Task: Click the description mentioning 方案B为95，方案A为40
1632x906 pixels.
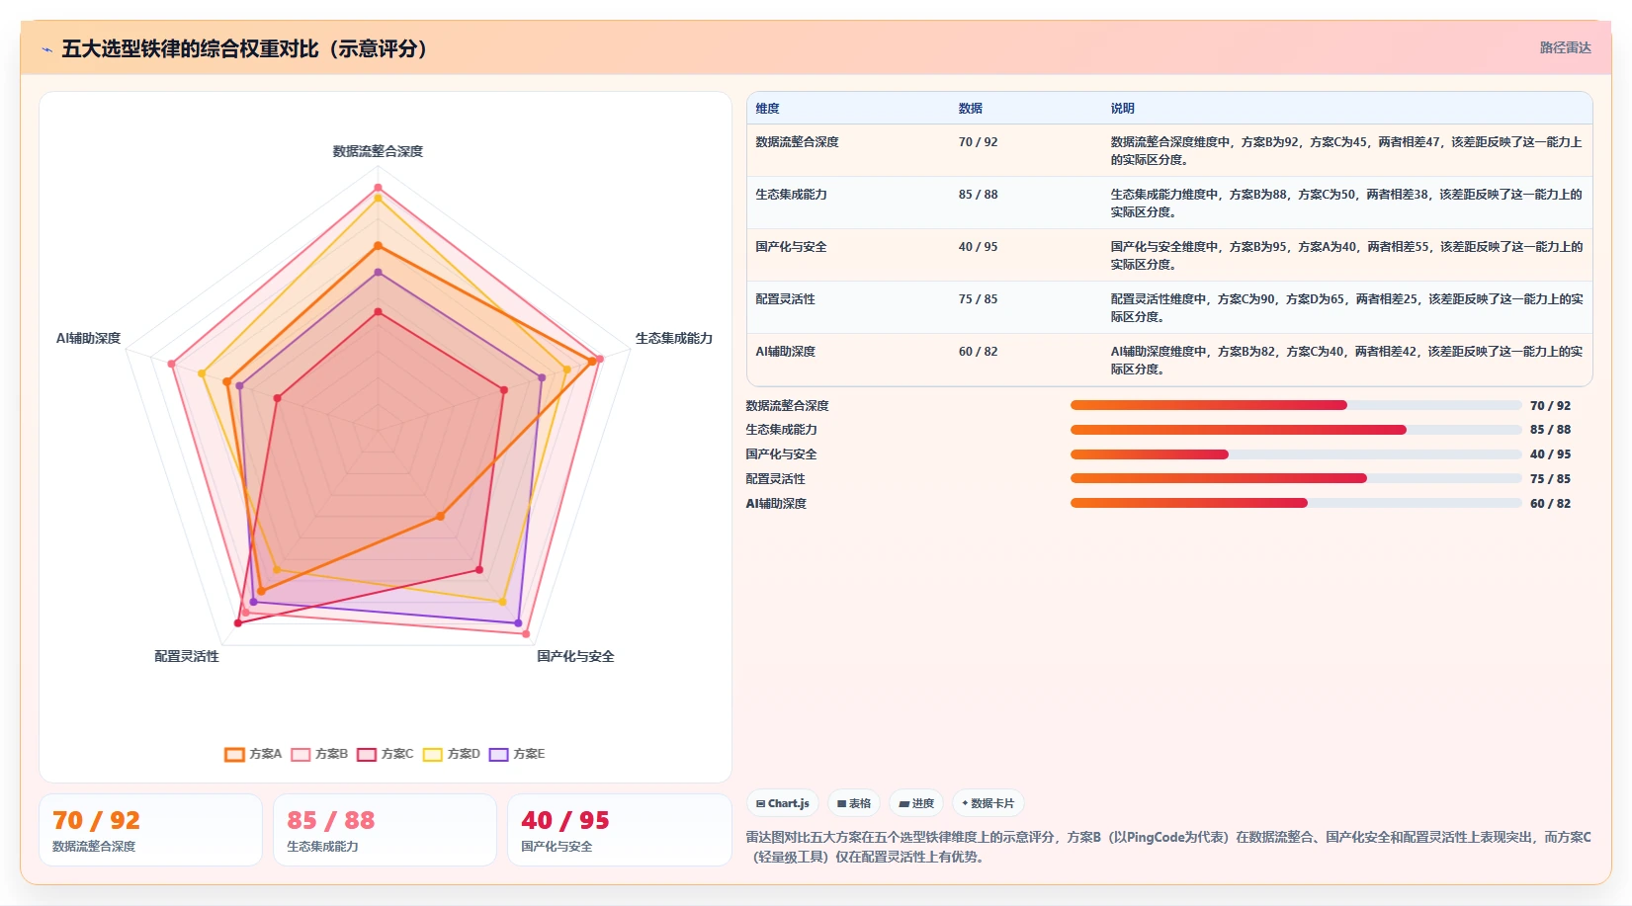Action: click(1346, 255)
